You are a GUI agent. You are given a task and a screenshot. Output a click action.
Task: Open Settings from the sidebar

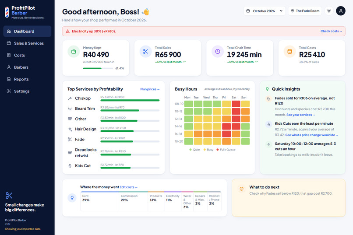click(x=27, y=91)
